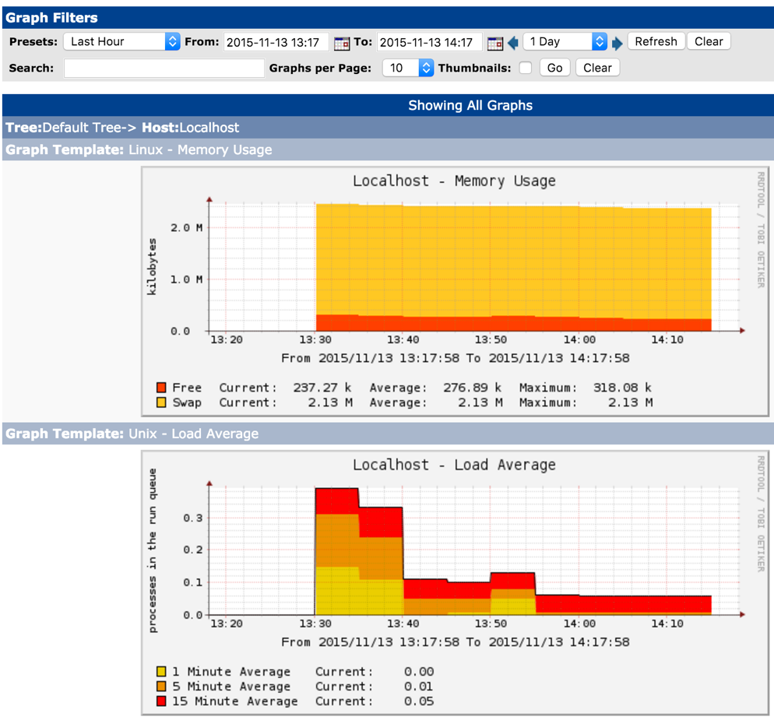Click the From date input field
Viewport: 774px width, 717px height.
click(276, 42)
